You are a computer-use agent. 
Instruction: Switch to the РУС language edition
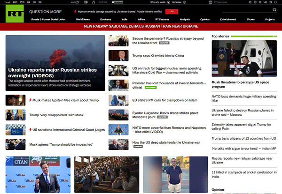point(22,2)
